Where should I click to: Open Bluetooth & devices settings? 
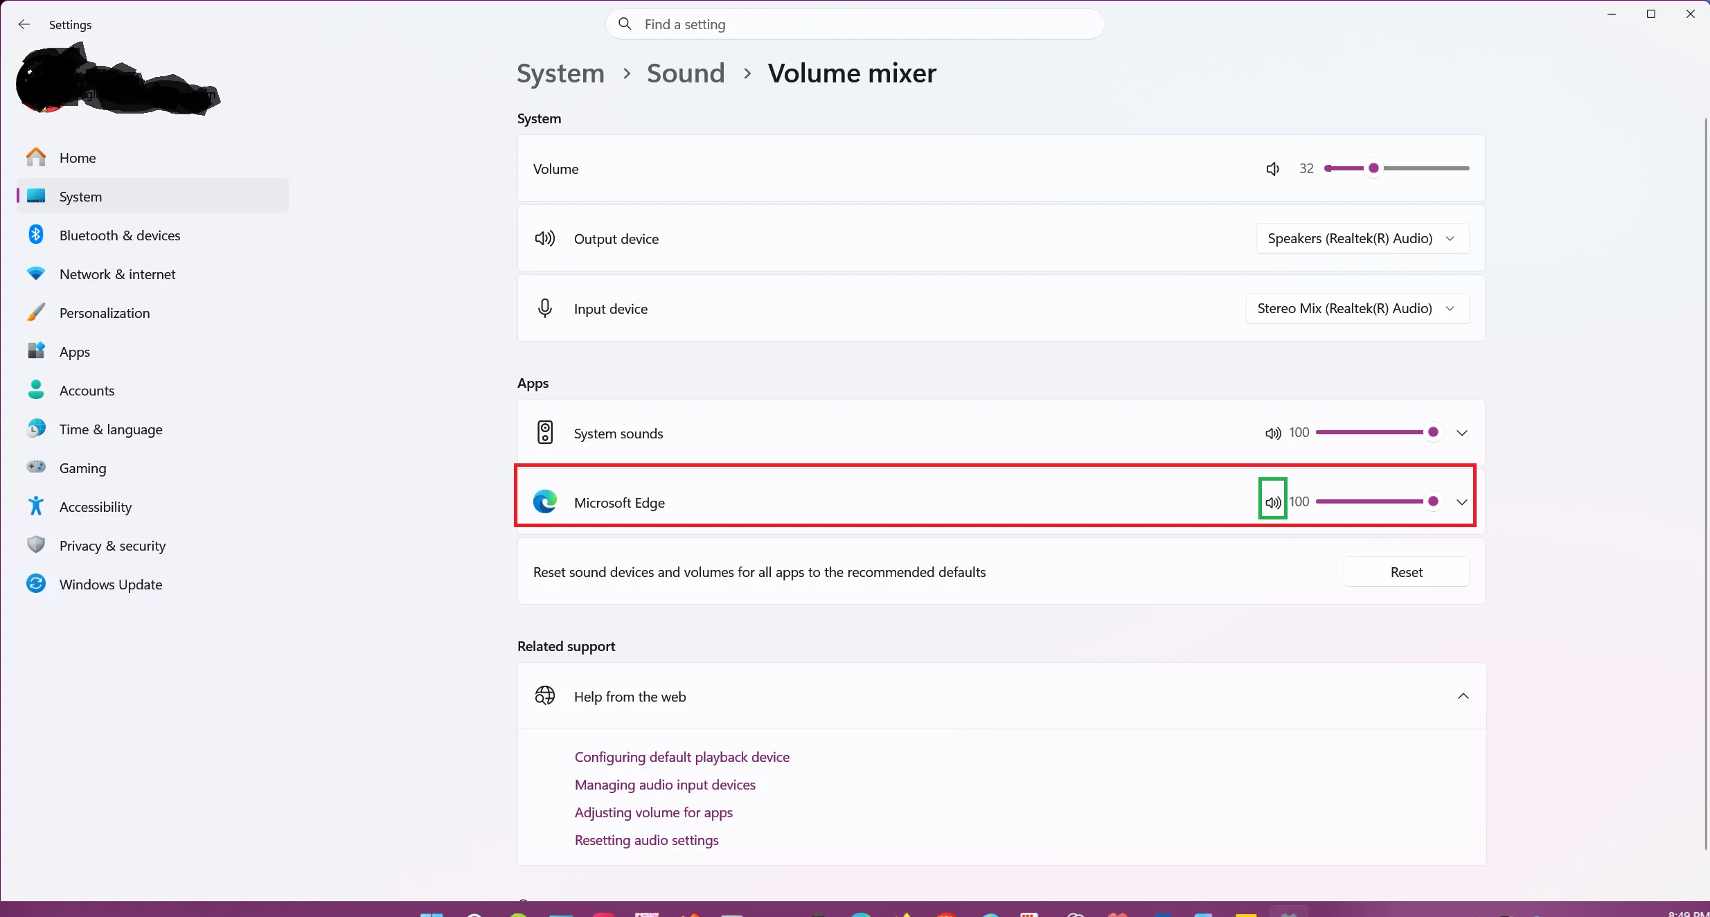(152, 235)
